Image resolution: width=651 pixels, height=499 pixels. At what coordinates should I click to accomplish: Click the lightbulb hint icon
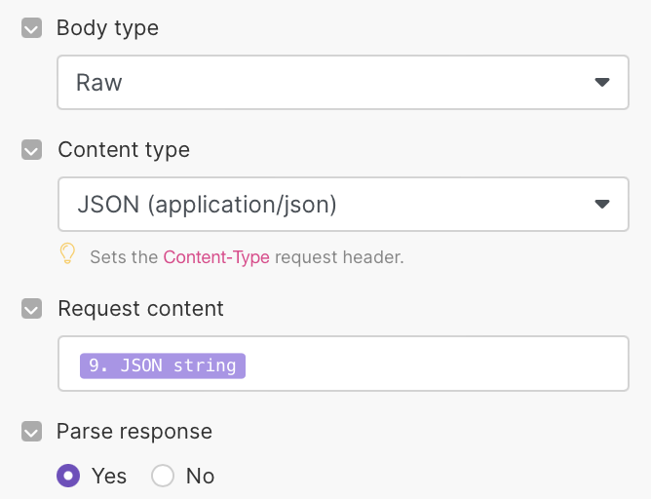[x=67, y=255]
